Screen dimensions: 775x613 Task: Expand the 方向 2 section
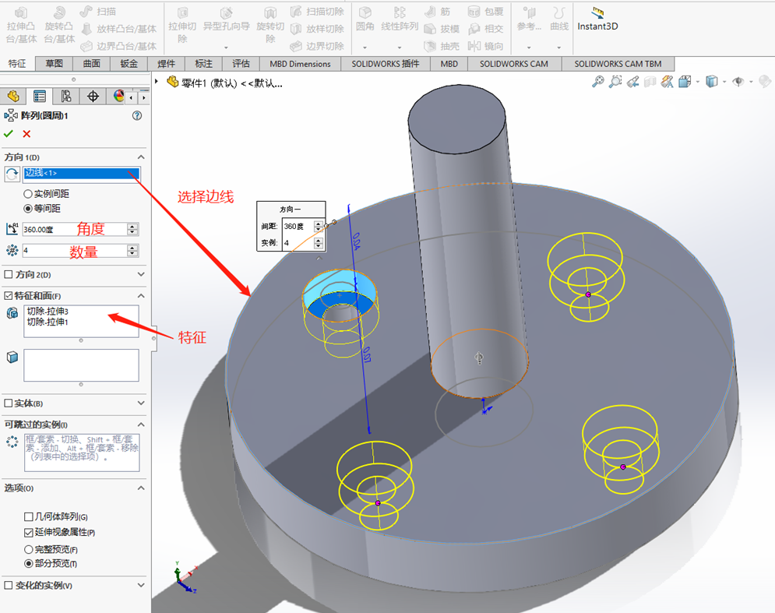point(141,274)
